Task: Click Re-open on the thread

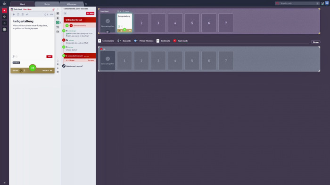Action: pos(91,61)
